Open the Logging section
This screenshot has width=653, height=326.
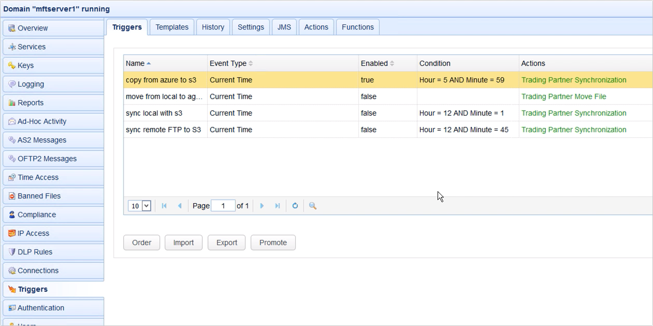30,84
